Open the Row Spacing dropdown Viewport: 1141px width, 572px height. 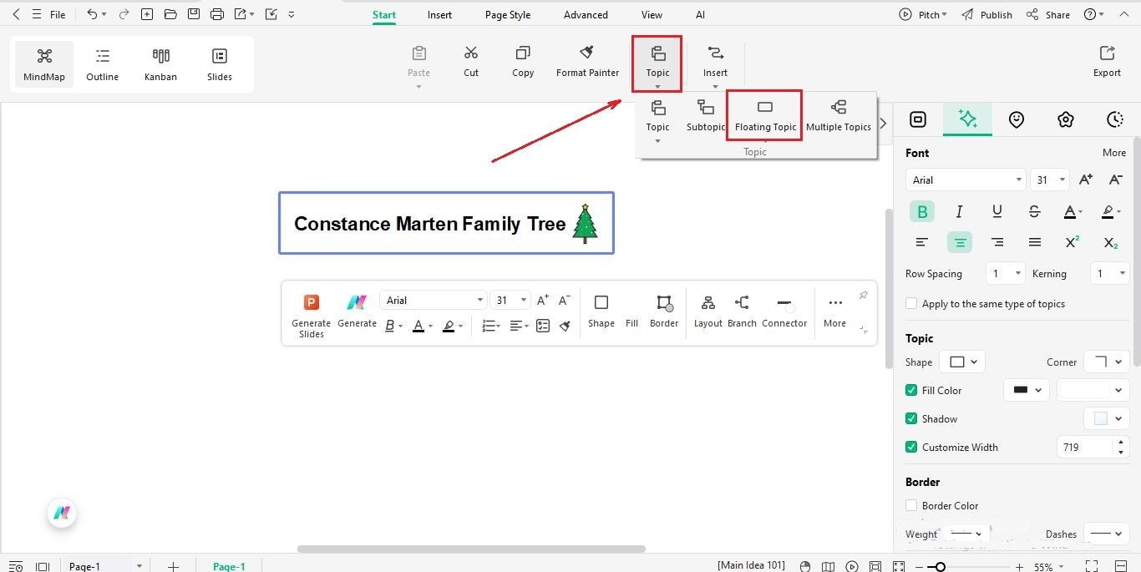(1005, 273)
